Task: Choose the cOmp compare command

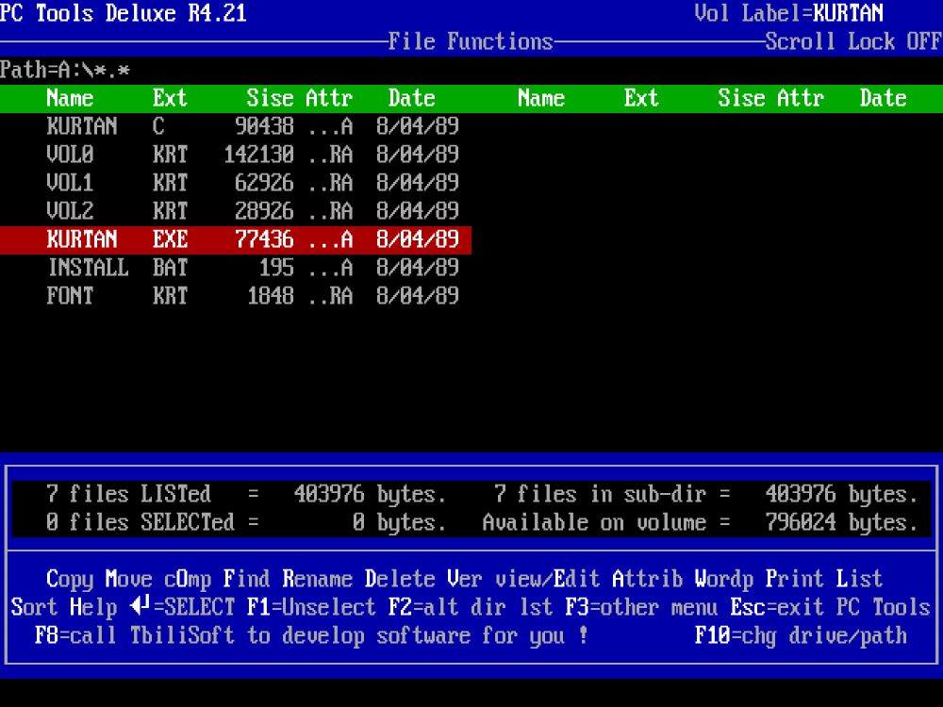Action: (188, 579)
